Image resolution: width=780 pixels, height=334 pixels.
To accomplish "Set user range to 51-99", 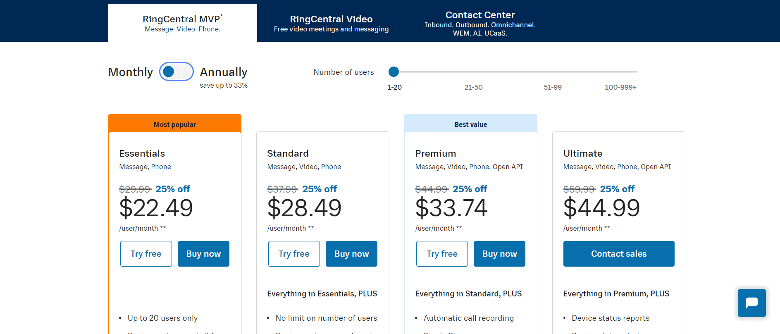I will click(x=553, y=87).
